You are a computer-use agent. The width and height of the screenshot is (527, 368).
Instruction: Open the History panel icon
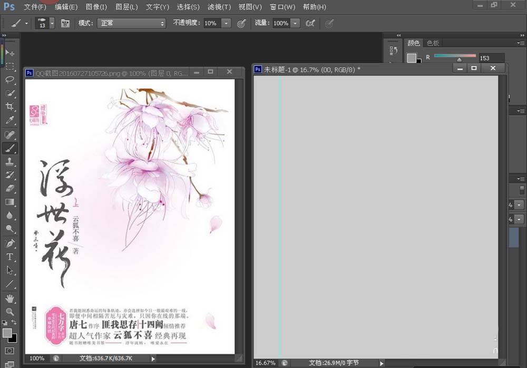pos(393,51)
